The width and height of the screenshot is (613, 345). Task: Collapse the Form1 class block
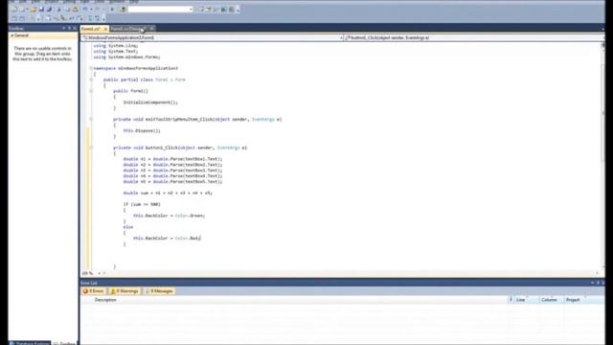91,80
